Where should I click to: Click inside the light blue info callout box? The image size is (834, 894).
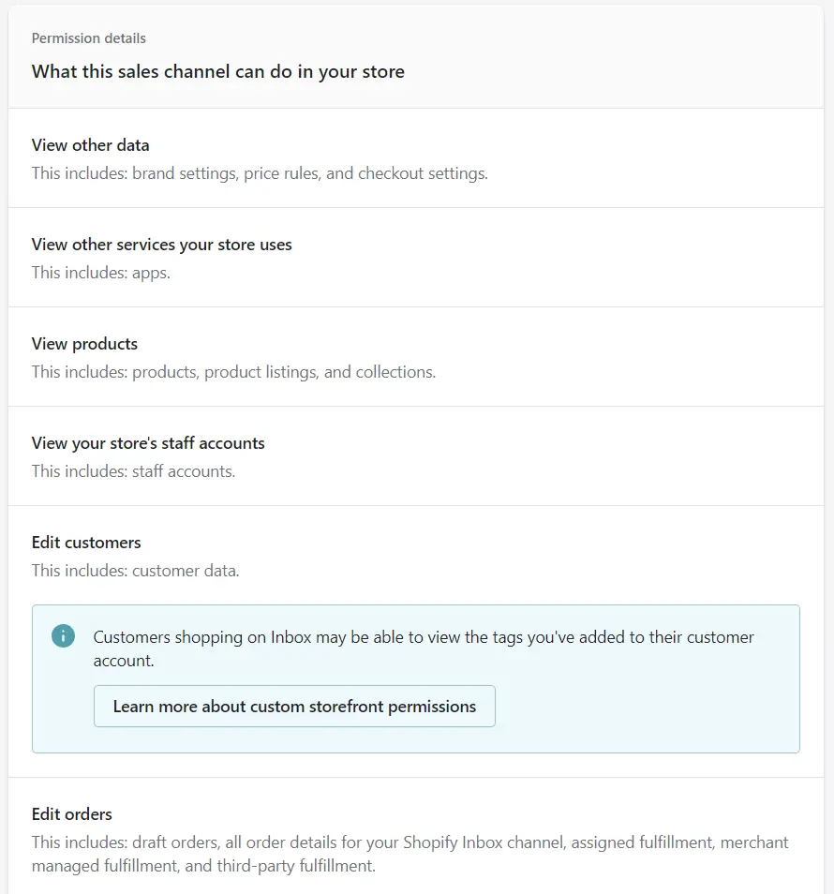[416, 678]
